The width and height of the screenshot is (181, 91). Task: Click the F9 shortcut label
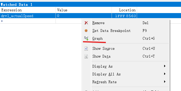[145, 31]
